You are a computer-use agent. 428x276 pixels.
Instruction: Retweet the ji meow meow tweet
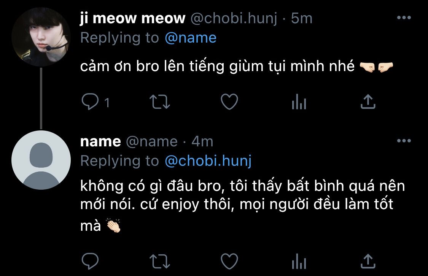click(x=160, y=102)
